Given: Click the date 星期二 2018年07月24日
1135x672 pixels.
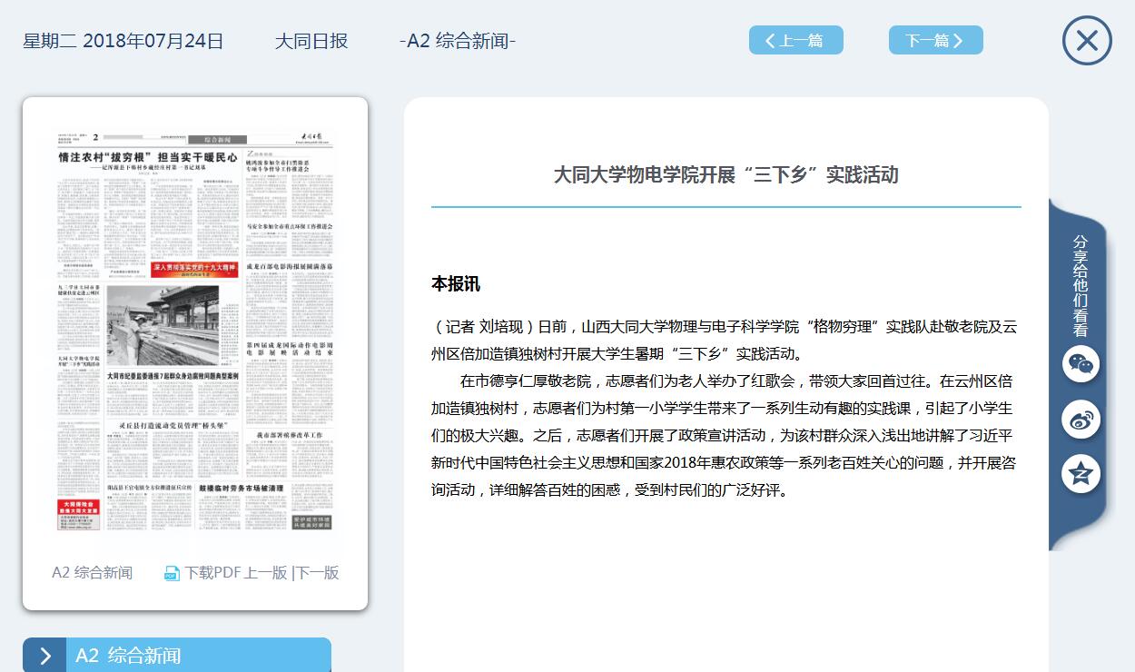Looking at the screenshot, I should 123,41.
